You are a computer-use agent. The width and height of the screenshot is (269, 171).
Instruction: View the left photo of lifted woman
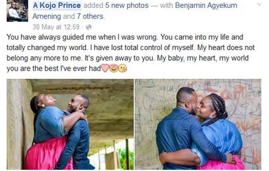pos(70,124)
